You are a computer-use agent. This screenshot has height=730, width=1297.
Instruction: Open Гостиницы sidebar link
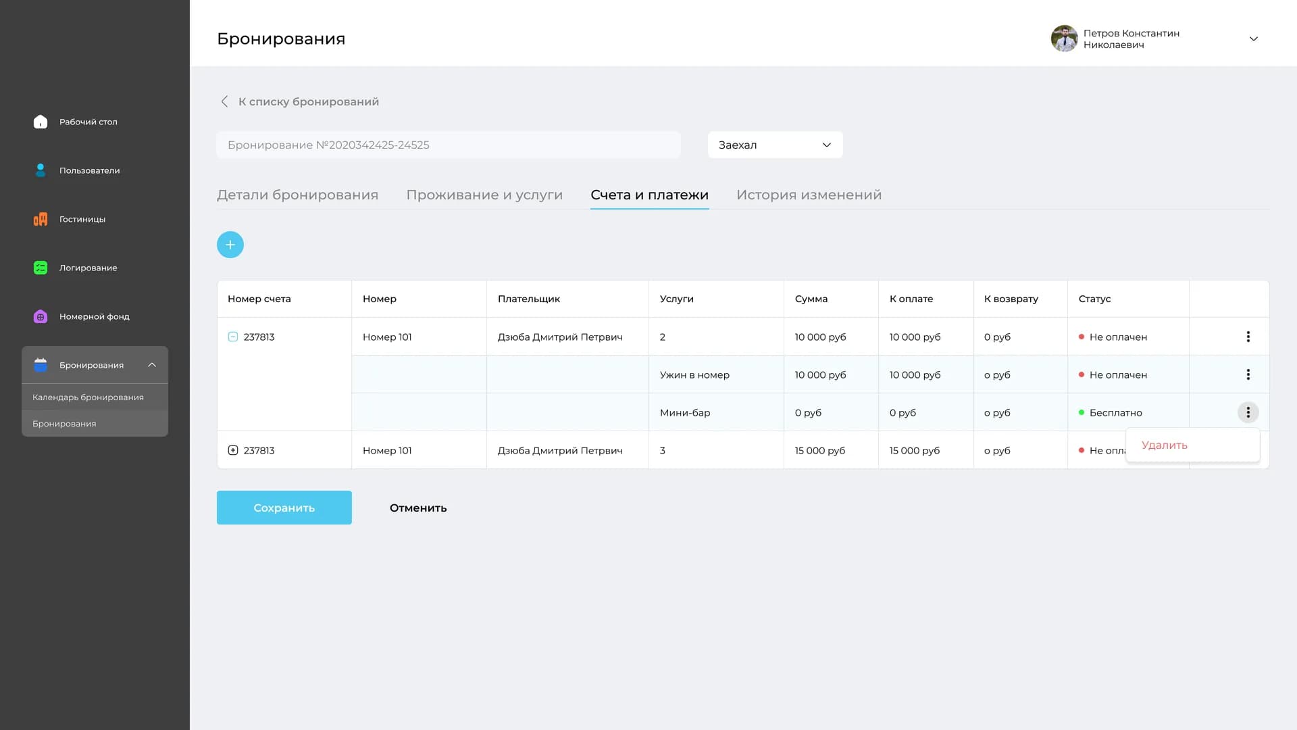[82, 219]
